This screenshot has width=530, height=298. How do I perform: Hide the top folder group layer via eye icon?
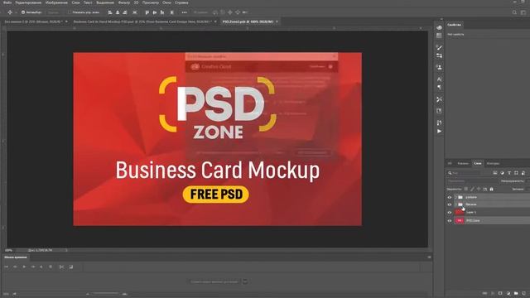pos(450,197)
